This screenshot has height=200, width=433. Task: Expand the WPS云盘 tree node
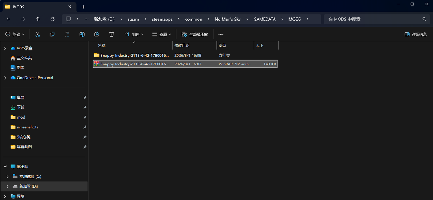point(5,48)
